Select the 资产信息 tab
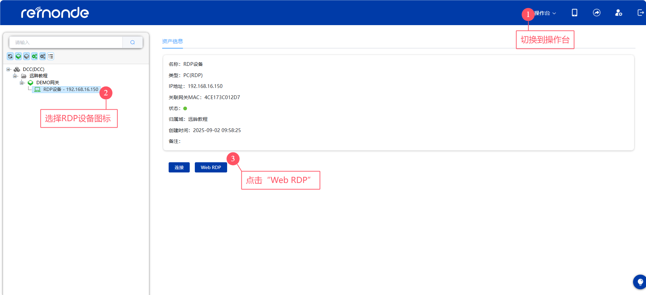 (172, 41)
